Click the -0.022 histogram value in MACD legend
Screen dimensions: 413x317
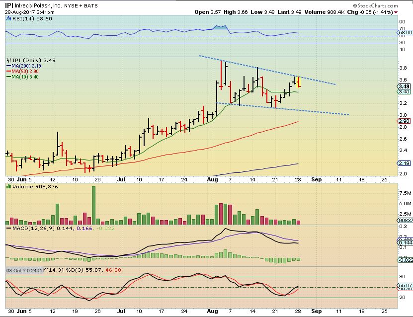point(105,228)
